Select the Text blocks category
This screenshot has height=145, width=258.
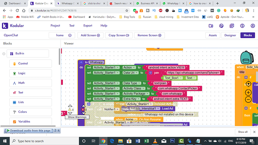31,93
